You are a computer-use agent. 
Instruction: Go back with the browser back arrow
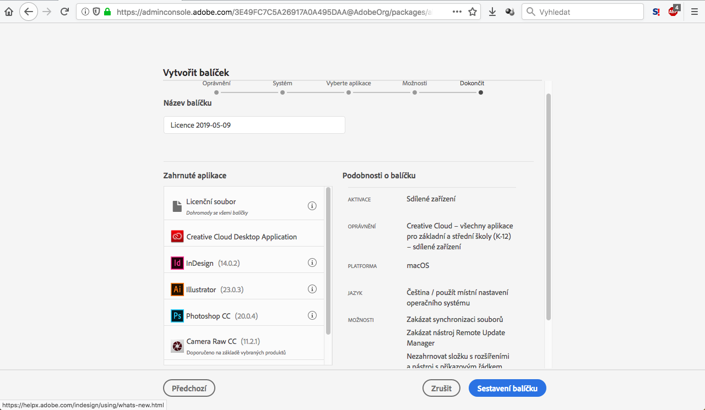click(x=29, y=12)
